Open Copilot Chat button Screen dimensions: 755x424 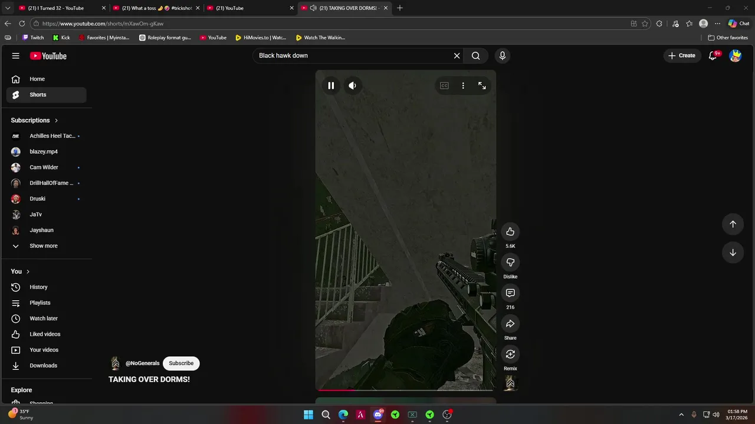coord(738,24)
